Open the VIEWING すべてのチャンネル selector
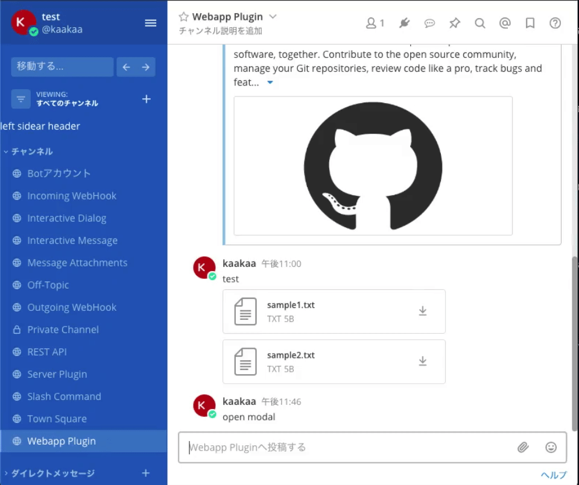 [67, 99]
